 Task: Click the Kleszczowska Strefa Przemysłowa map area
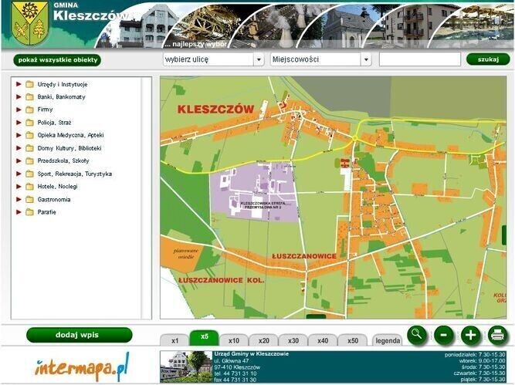tap(254, 194)
